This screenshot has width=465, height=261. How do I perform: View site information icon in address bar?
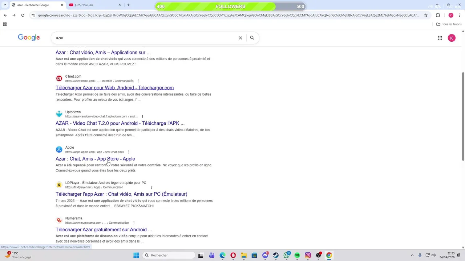pos(33,15)
